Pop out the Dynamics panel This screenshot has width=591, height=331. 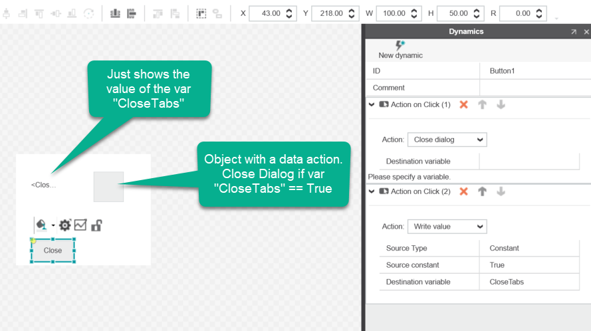click(574, 32)
